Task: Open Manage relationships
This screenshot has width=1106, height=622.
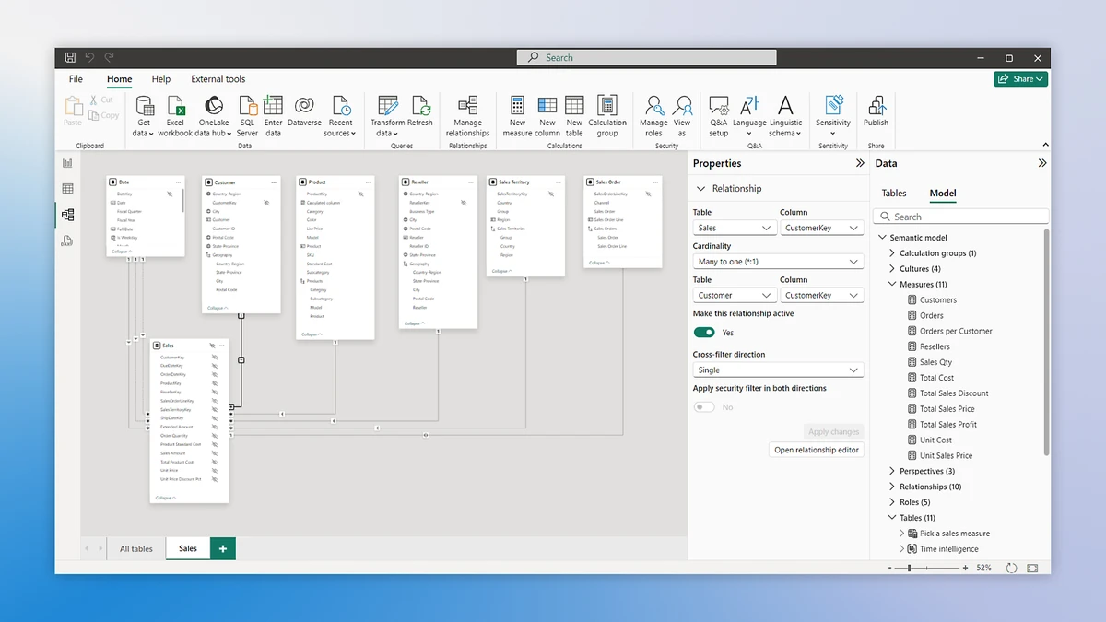Action: coord(467,116)
